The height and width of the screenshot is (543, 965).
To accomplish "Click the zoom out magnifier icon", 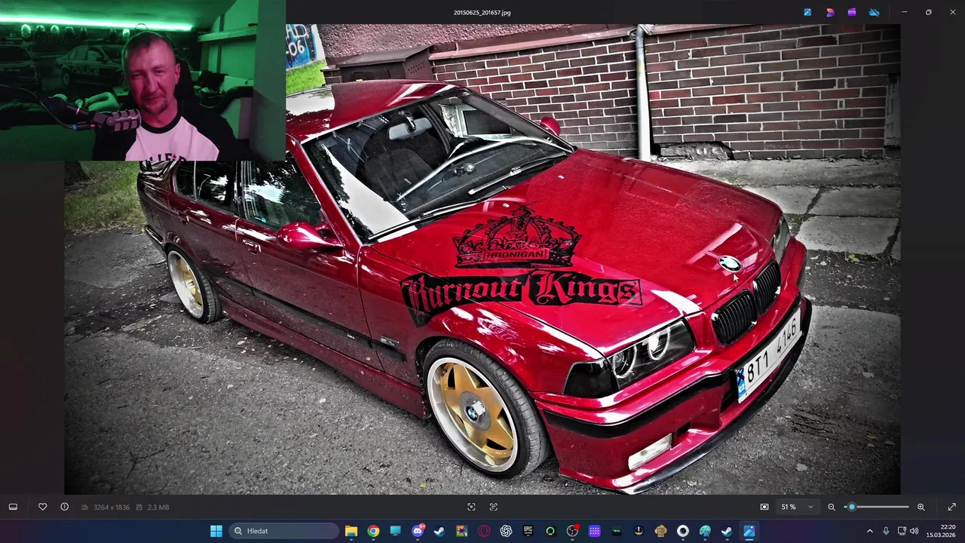I will [832, 507].
